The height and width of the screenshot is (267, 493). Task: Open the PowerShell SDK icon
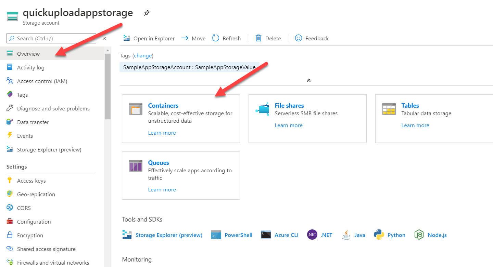point(216,235)
